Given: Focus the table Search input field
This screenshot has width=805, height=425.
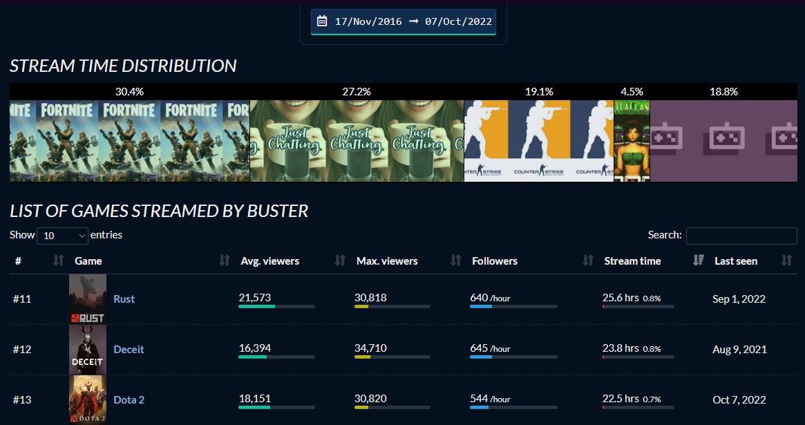Looking at the screenshot, I should pyautogui.click(x=741, y=236).
